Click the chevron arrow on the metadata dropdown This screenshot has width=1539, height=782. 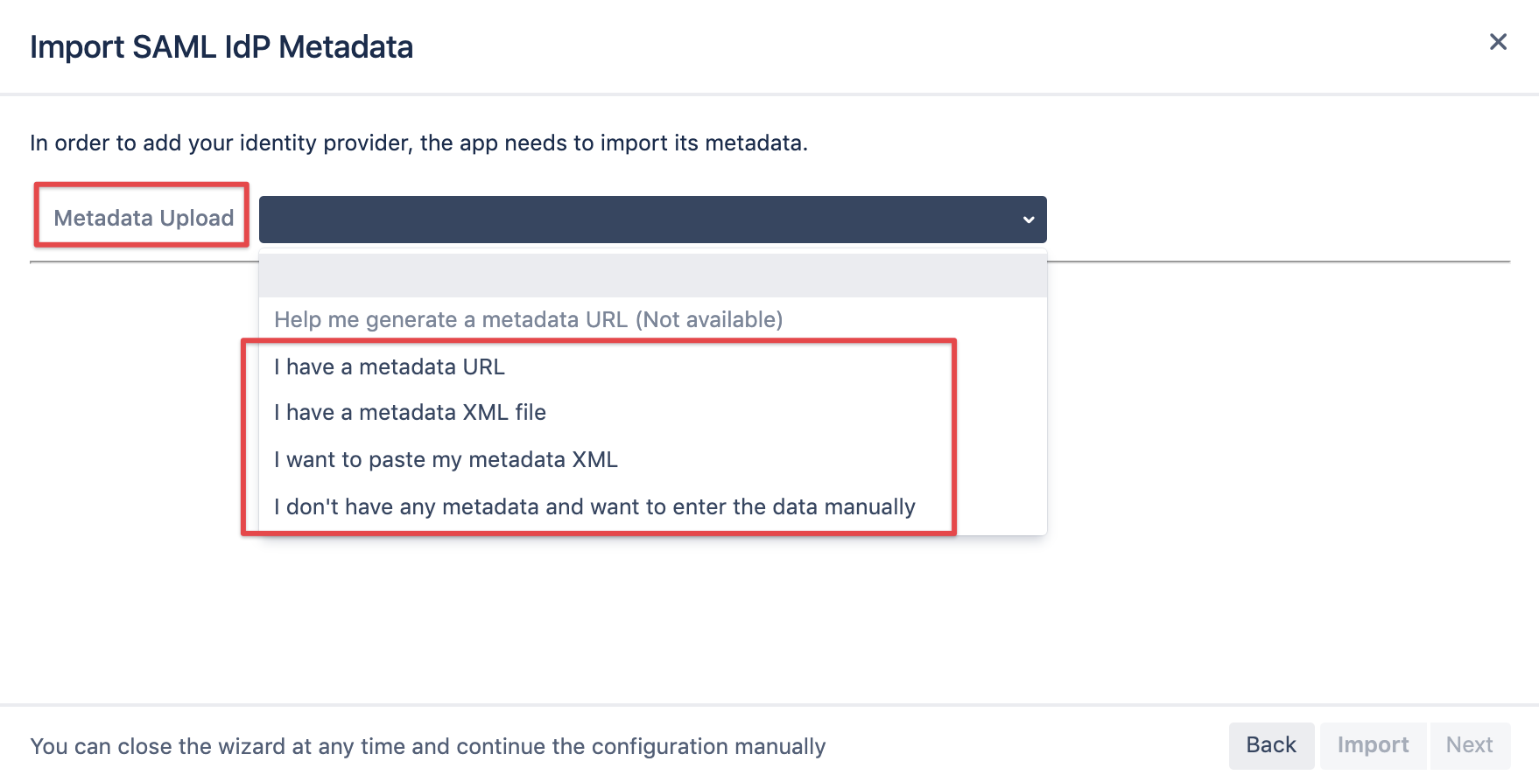1029,220
